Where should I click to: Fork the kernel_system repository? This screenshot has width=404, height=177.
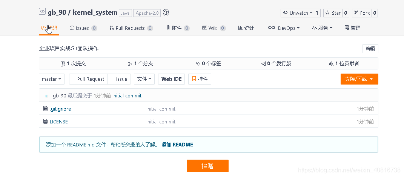[x=362, y=13]
